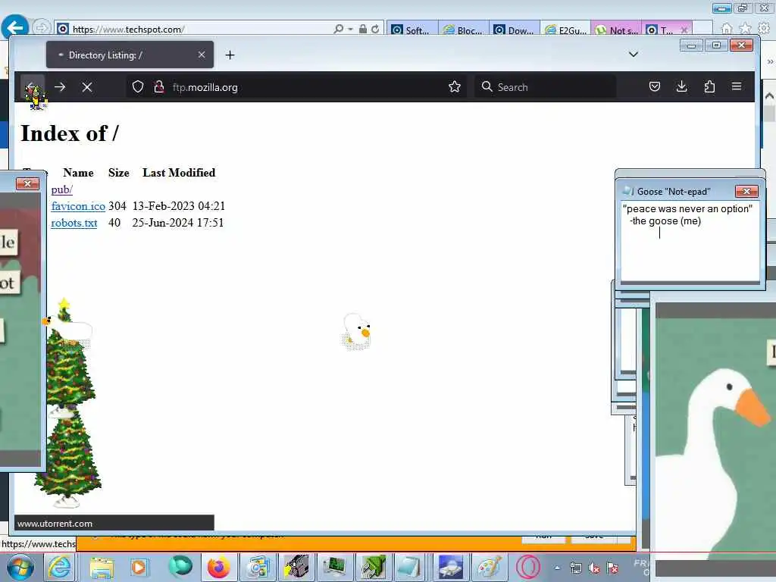Bookmark this page with the star icon

pyautogui.click(x=455, y=87)
